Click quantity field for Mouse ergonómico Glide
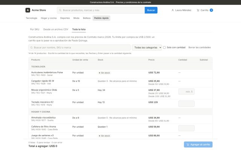 (186, 91)
